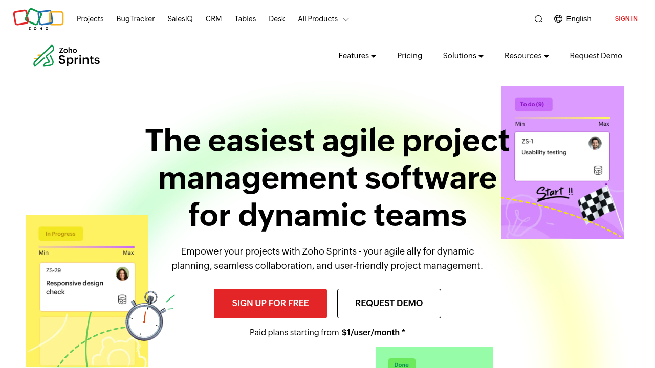This screenshot has height=368, width=655.
Task: Open BugTracker from top navigation
Action: coord(136,19)
